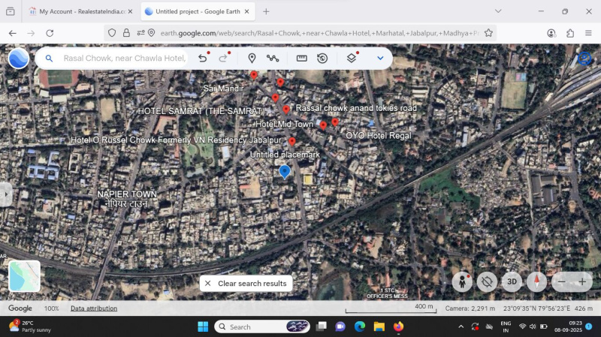Open File Explorer from the taskbar

point(379,326)
